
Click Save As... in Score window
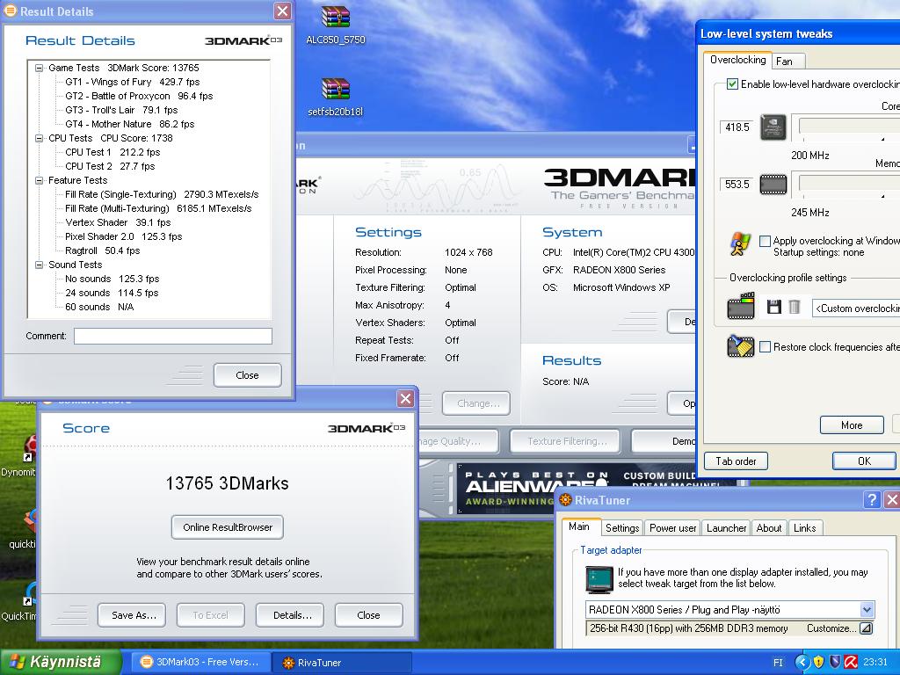(x=134, y=615)
